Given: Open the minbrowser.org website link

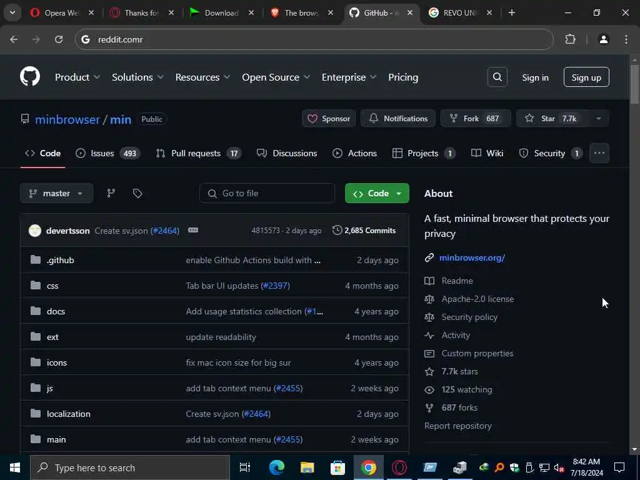Looking at the screenshot, I should coord(472,257).
